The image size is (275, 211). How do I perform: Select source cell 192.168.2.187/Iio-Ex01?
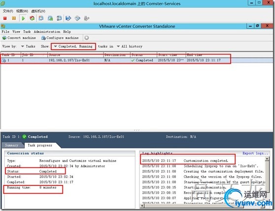[69, 60]
